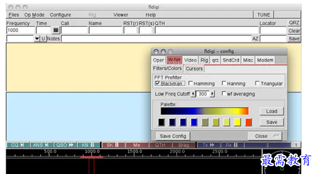
Task: Enable the Hanning prefilter checkbox
Action: [224, 83]
